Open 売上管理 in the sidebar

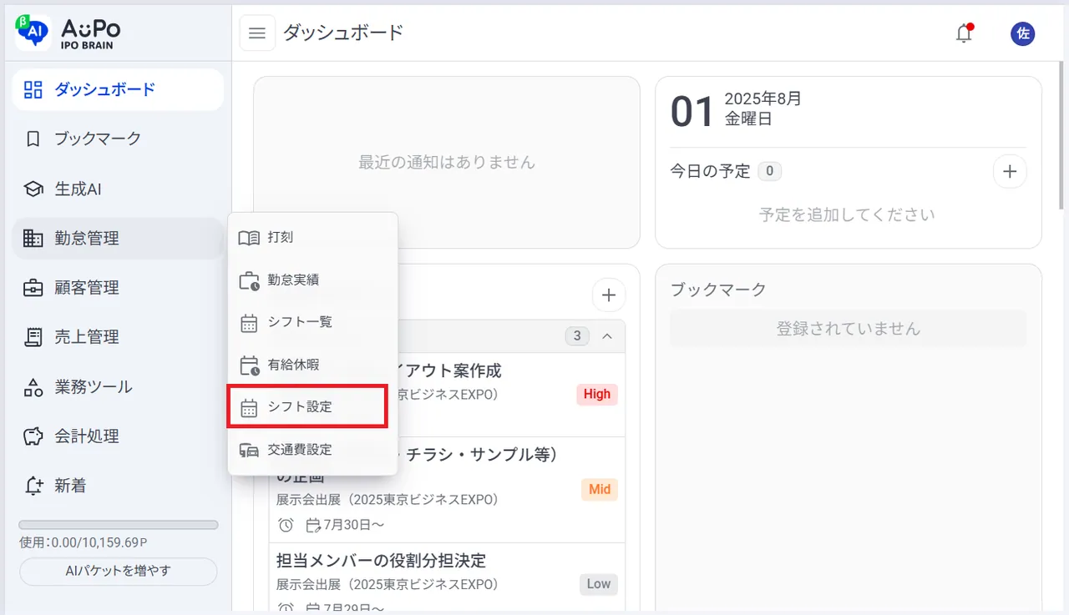coord(118,337)
